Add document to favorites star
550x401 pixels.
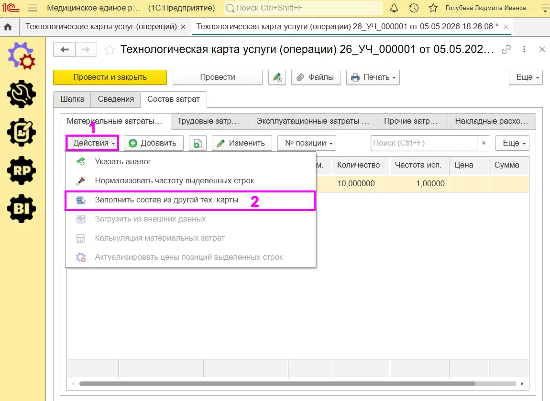click(x=110, y=50)
